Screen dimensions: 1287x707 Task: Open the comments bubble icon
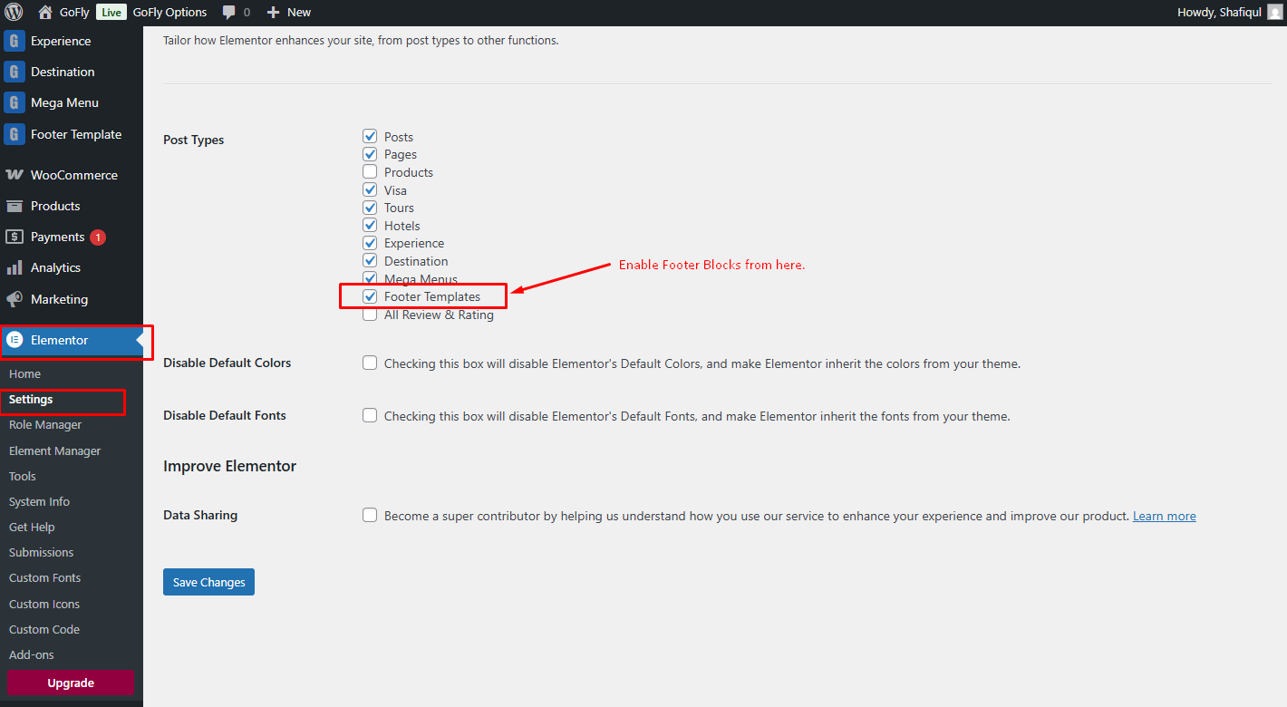coord(229,13)
